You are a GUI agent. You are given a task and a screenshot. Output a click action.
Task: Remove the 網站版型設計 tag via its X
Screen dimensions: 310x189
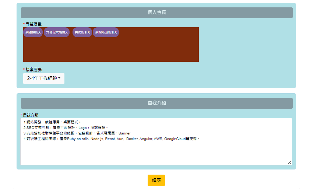pyautogui.click(x=116, y=32)
